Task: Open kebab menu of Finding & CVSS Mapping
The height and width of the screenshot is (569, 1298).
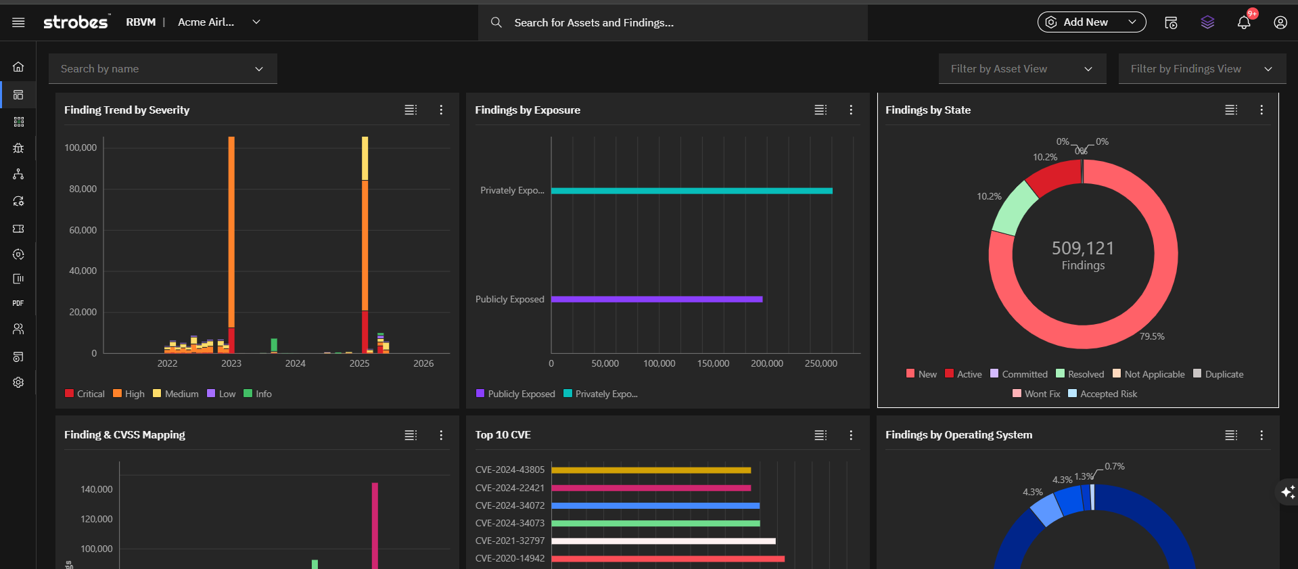Action: 441,435
